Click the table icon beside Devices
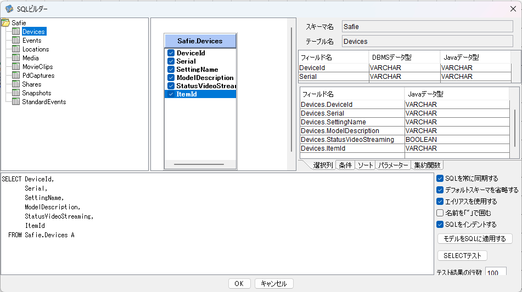This screenshot has height=292, width=522. coord(16,32)
